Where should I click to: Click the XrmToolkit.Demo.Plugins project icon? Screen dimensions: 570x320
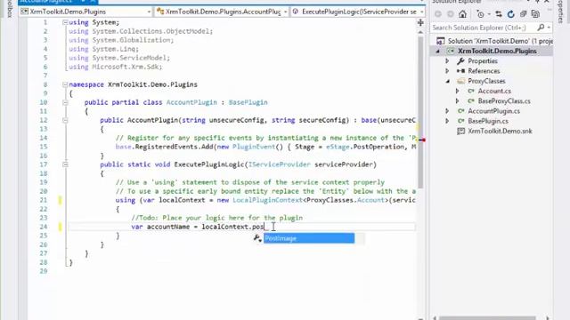(451, 52)
